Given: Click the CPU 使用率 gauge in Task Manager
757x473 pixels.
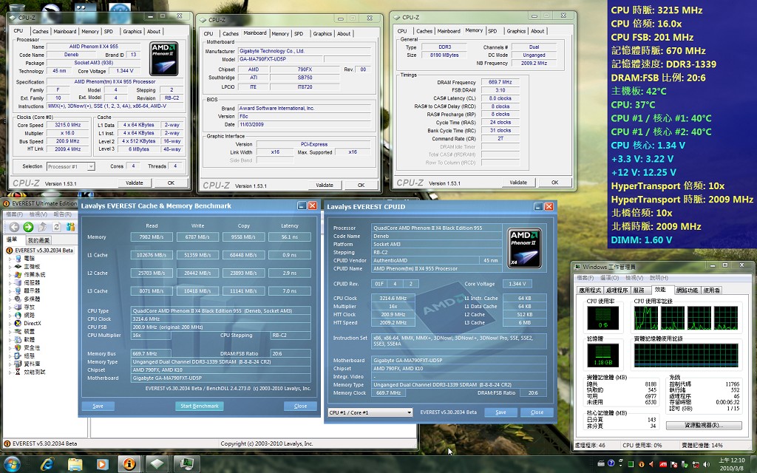Looking at the screenshot, I should click(x=602, y=318).
